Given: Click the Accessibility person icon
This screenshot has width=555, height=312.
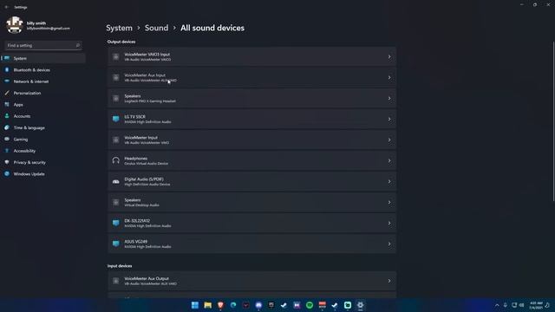Looking at the screenshot, I should pyautogui.click(x=7, y=151).
